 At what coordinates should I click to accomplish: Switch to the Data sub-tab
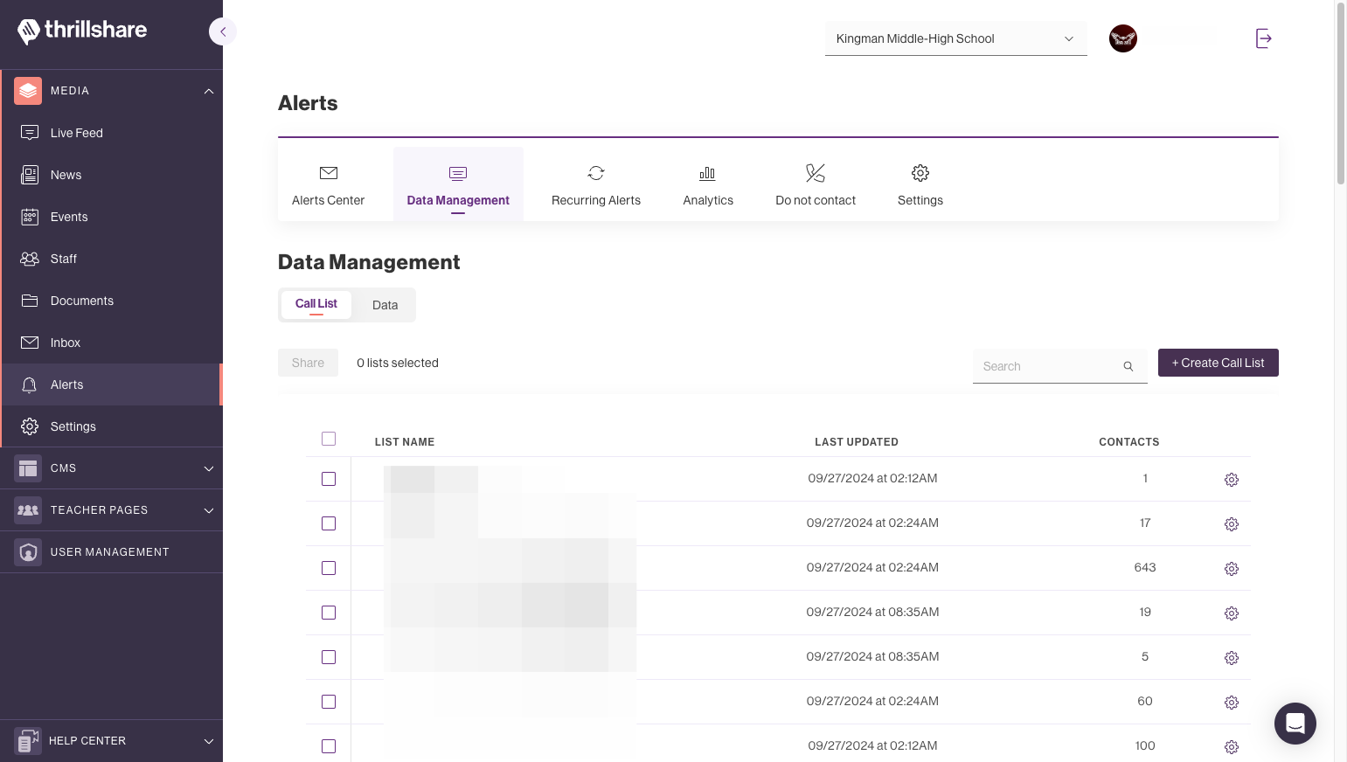click(385, 305)
